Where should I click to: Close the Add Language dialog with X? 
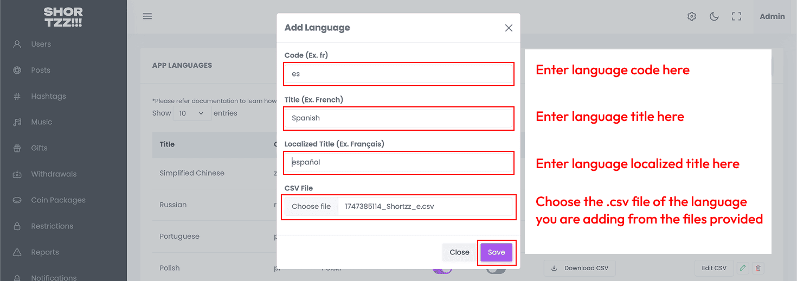tap(509, 28)
